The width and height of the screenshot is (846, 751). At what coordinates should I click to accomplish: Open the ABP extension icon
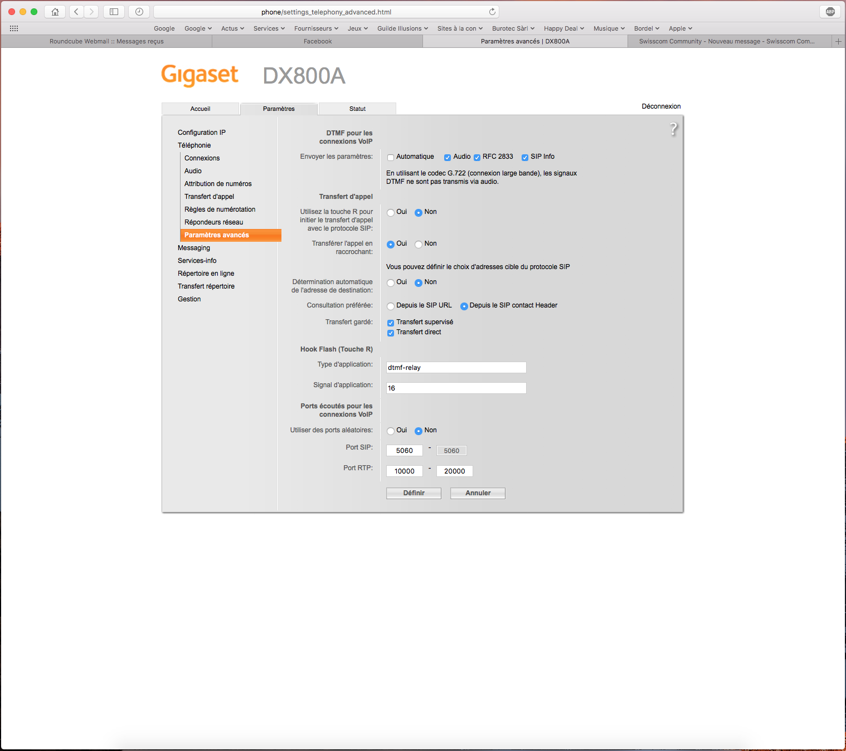(x=830, y=12)
